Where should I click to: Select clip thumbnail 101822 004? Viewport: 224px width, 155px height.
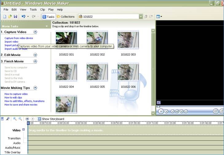(66, 72)
